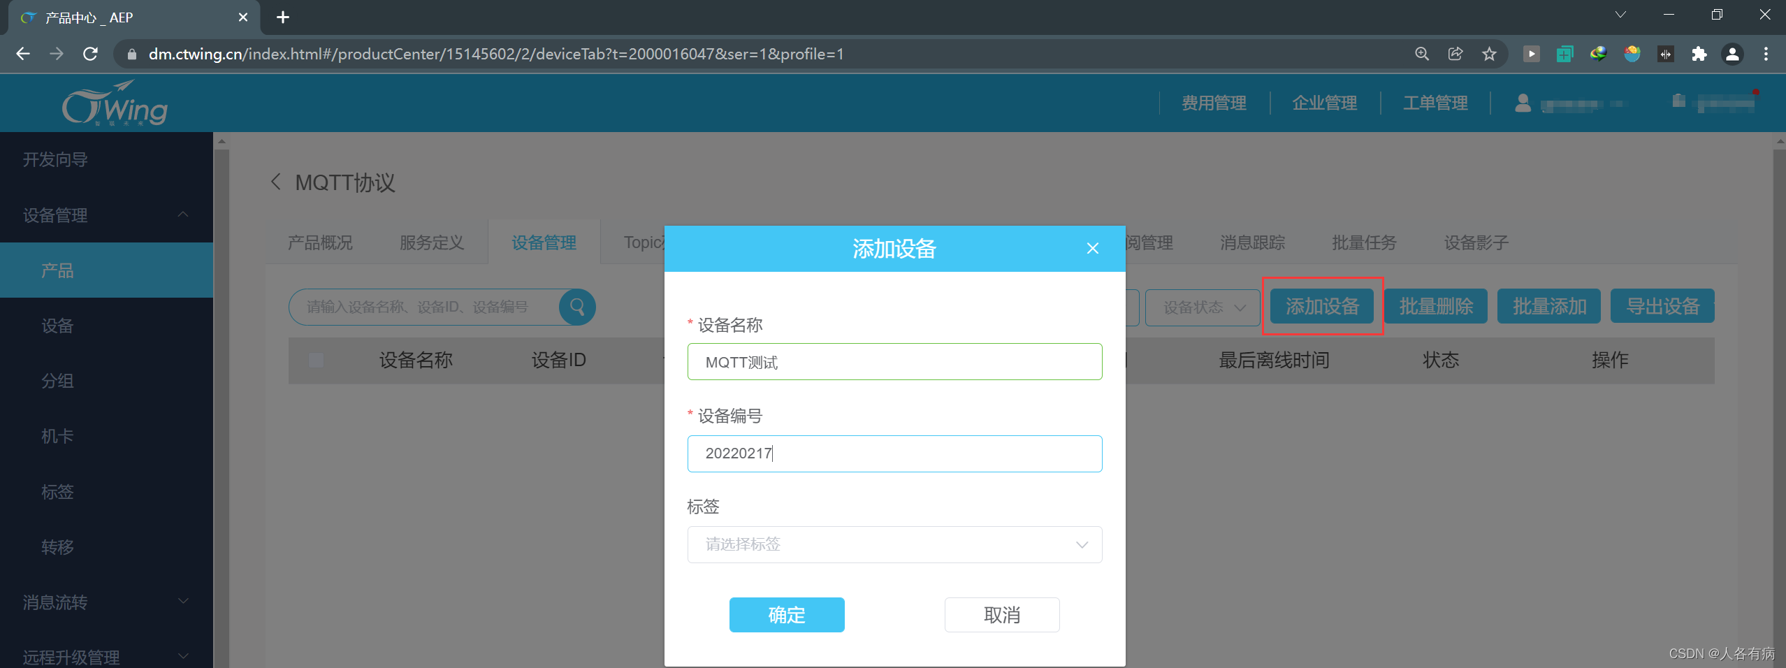Open the video popup extension icon
This screenshot has width=1786, height=668.
(x=1532, y=54)
